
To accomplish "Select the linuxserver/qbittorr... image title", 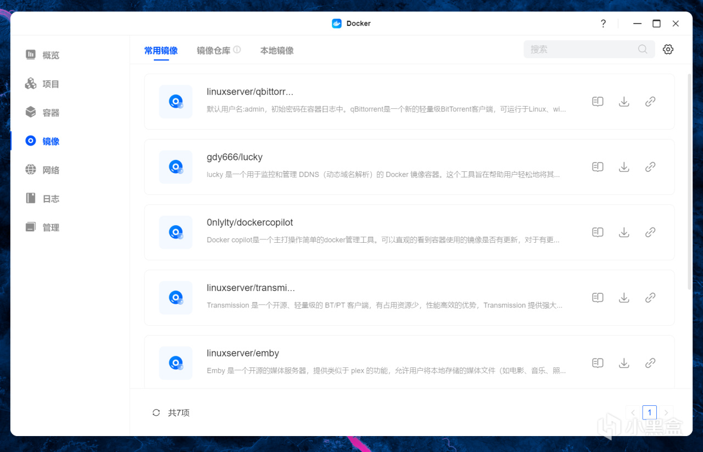I will (x=250, y=92).
